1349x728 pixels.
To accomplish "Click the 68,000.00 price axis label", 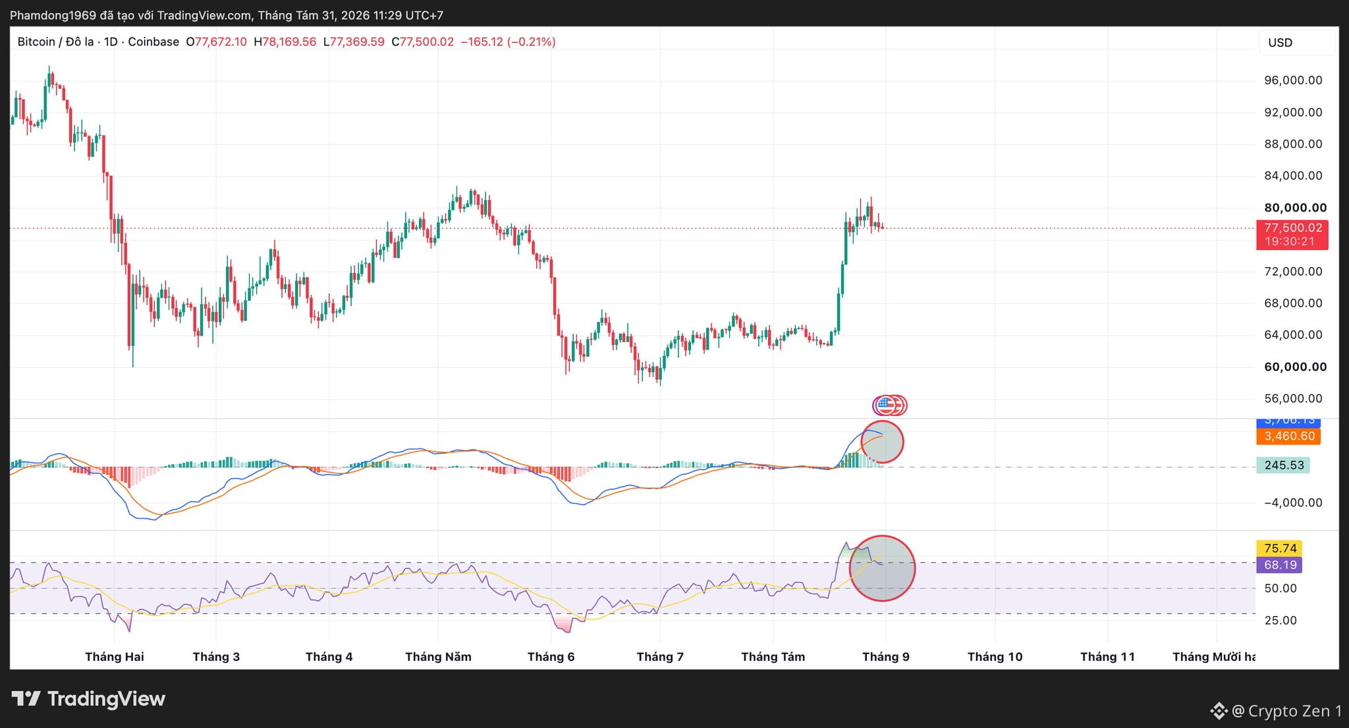I will coord(1293,303).
